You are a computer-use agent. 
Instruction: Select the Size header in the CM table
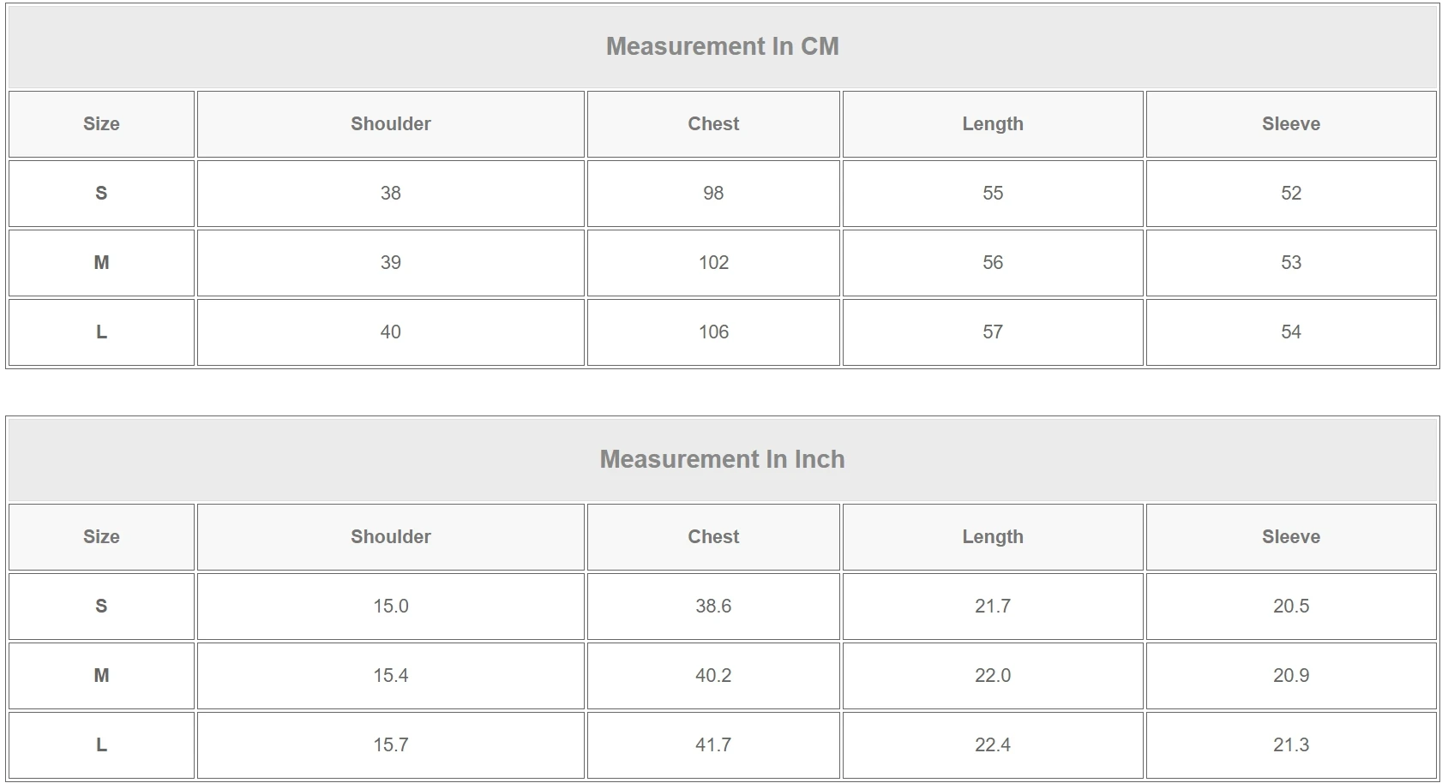101,124
